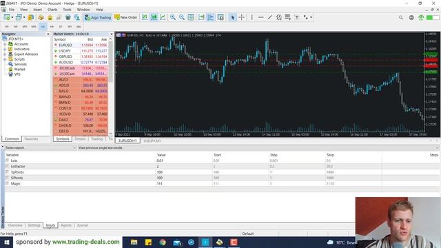Viewport: 441px width, 248px height.
Task: Expand the Indicators node in Navigator
Action: pos(5,49)
